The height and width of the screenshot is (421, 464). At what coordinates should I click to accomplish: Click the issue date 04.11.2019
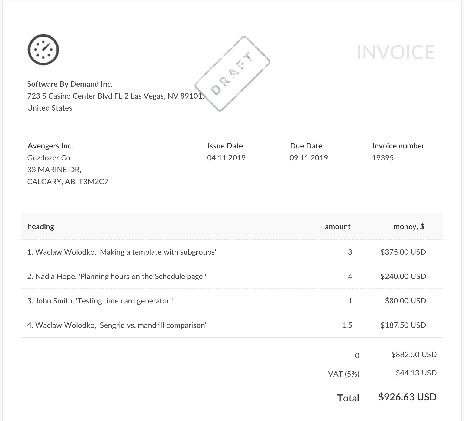226,158
